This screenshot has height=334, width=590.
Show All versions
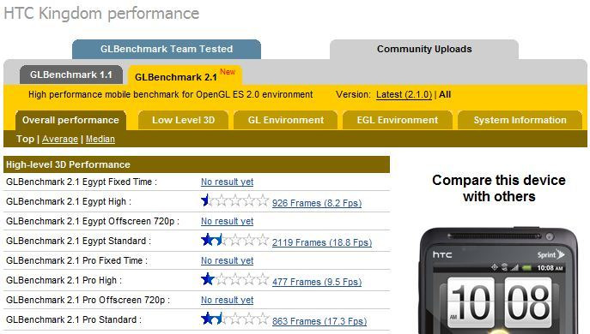coord(445,94)
